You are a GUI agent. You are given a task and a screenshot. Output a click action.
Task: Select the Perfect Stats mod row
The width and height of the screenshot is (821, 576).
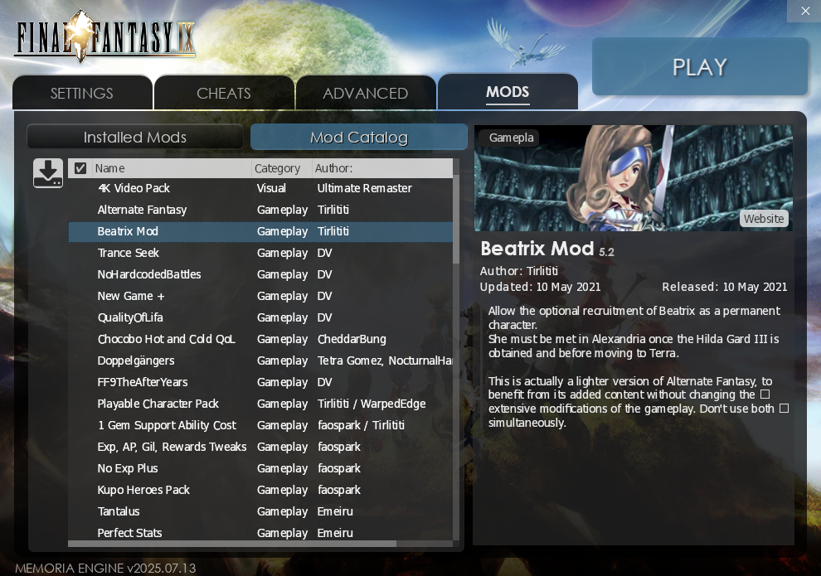click(x=260, y=533)
